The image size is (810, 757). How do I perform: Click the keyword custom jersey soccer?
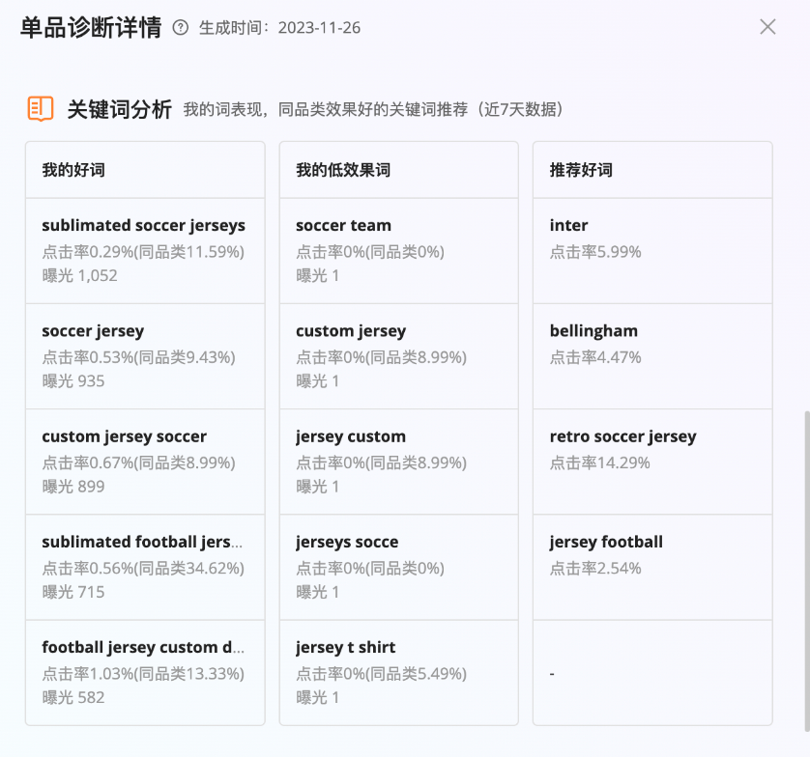(124, 436)
